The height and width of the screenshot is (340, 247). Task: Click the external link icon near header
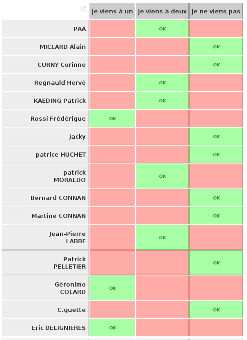(x=83, y=8)
